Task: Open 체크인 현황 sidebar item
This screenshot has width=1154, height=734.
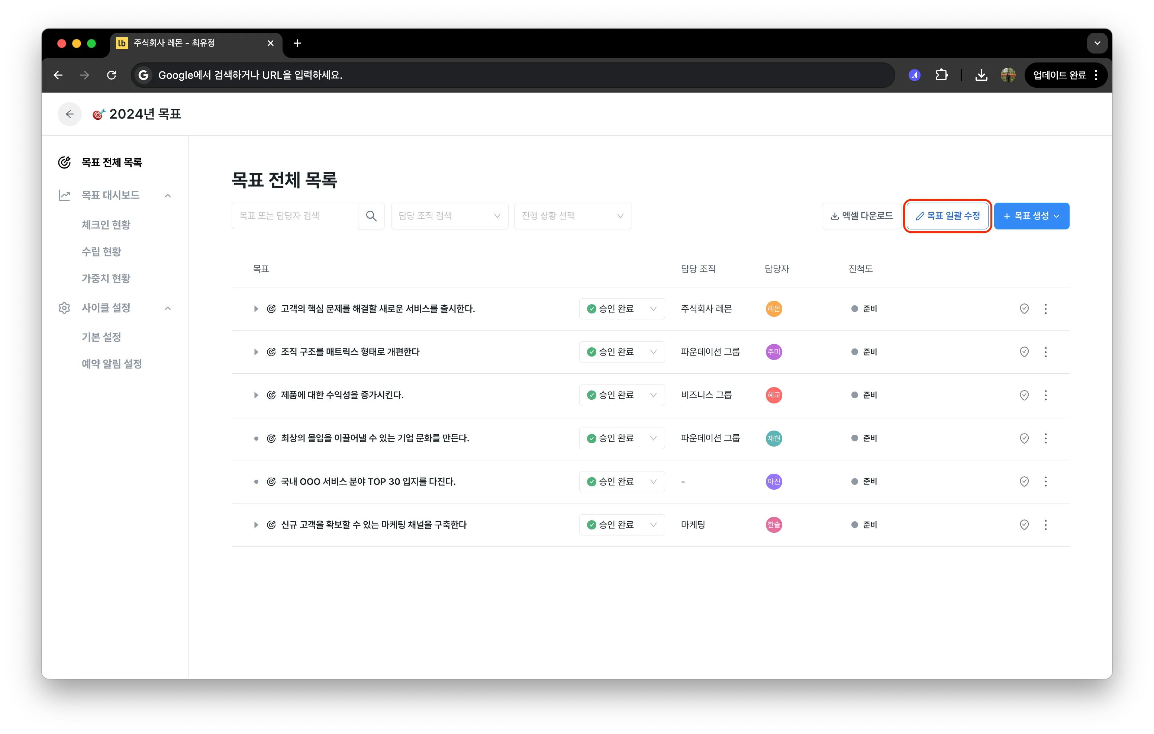Action: [x=106, y=225]
